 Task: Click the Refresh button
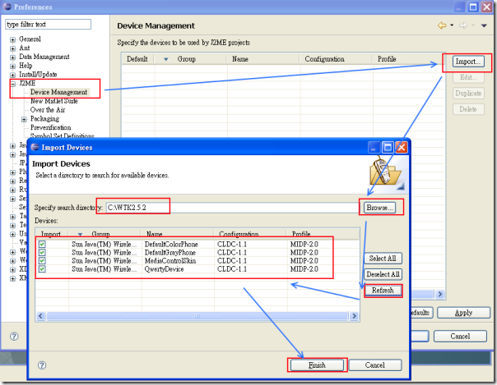click(383, 290)
